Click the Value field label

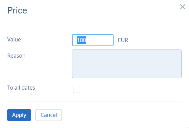[x=14, y=39]
